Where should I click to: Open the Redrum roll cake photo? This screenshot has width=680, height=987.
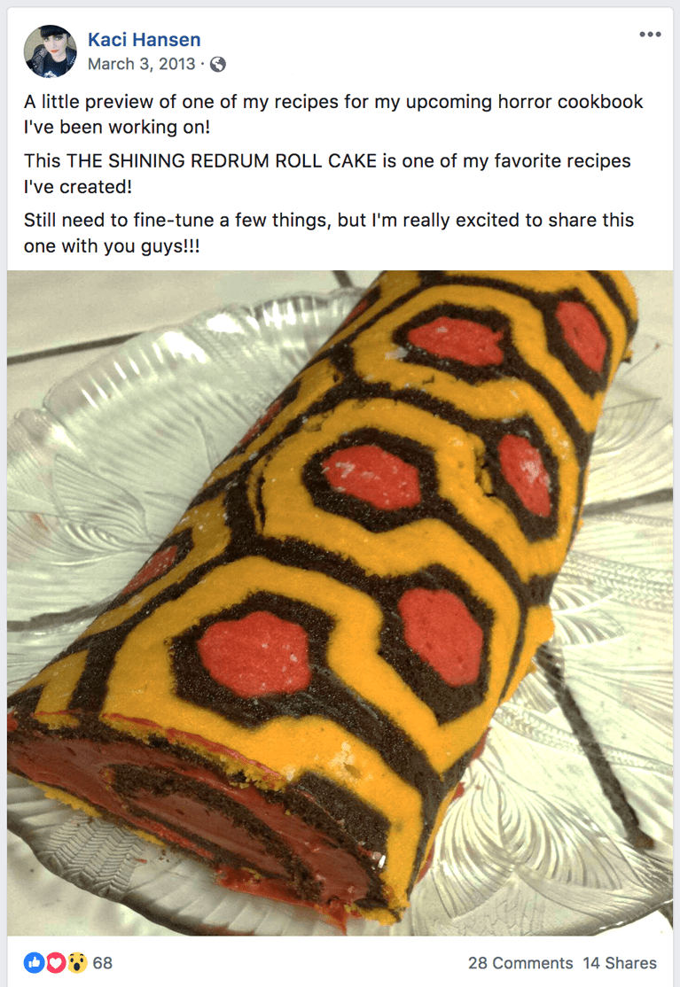click(x=340, y=603)
